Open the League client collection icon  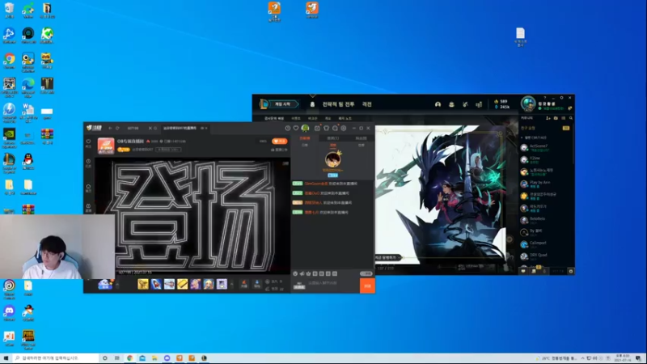pos(451,104)
